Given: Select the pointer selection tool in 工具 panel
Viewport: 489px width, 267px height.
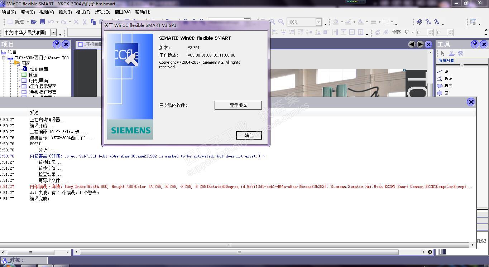Looking at the screenshot, I should pos(443,53).
